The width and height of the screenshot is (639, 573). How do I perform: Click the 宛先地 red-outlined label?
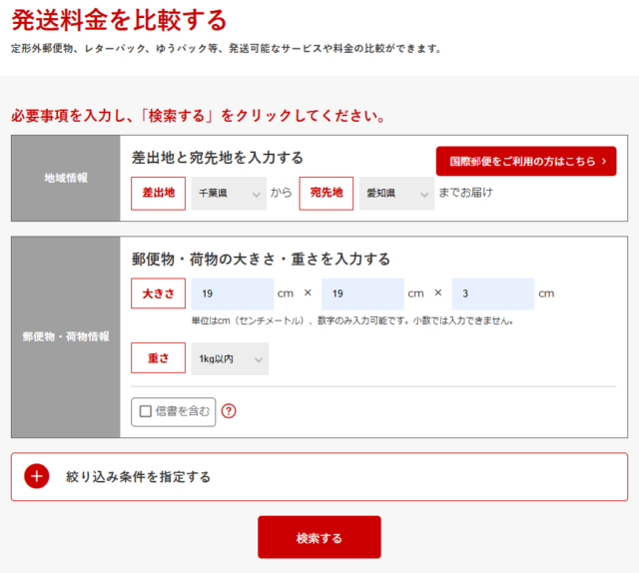click(x=326, y=193)
